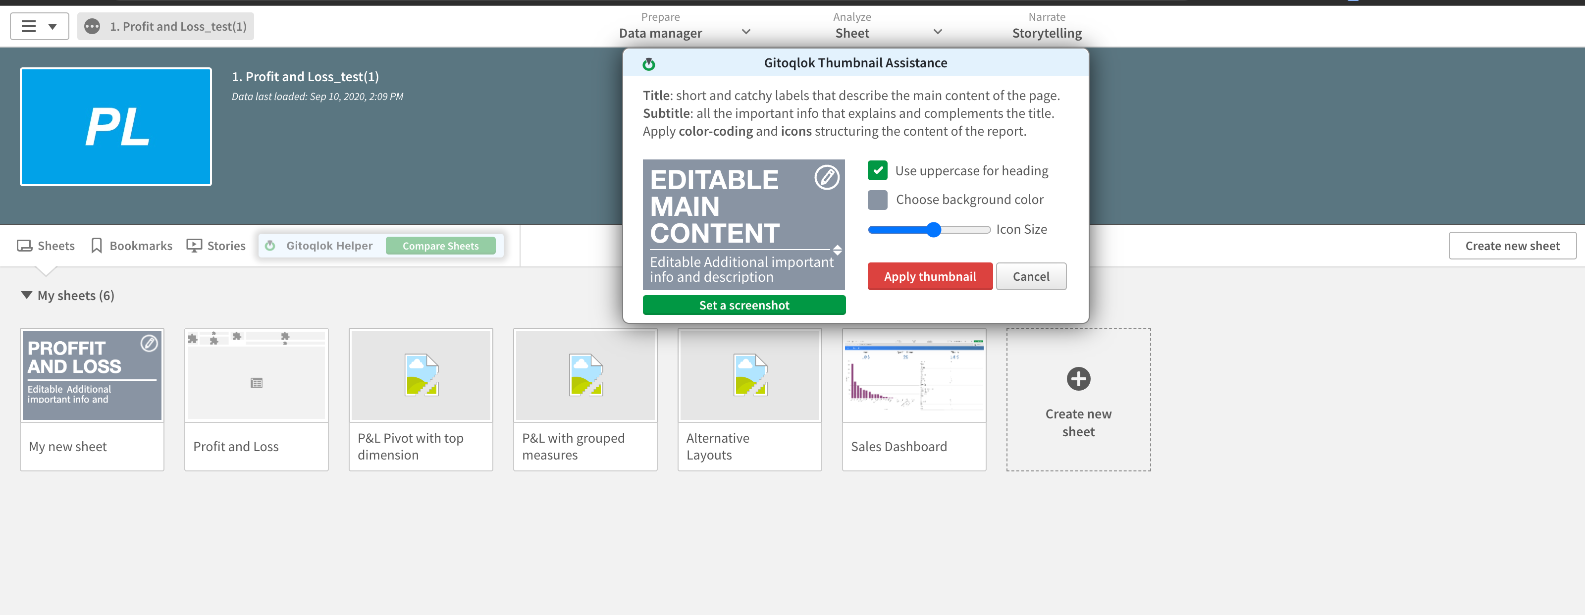Open '1. Profit and Loss_test(1)' app menu item

pyautogui.click(x=177, y=26)
